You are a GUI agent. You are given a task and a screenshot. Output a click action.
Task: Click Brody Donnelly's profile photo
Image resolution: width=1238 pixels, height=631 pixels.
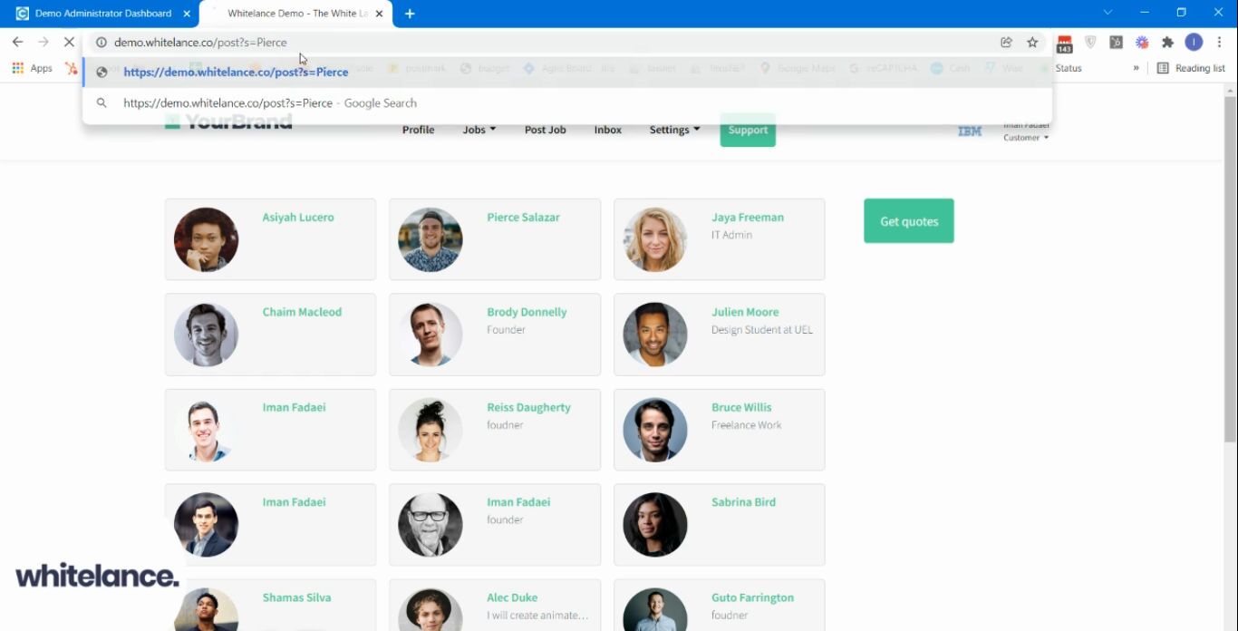(x=430, y=335)
